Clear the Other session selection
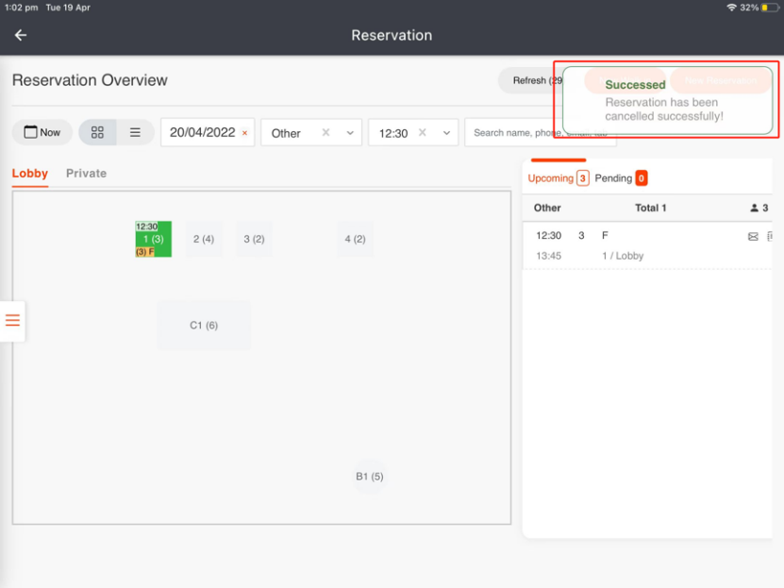This screenshot has width=784, height=588. (x=325, y=133)
